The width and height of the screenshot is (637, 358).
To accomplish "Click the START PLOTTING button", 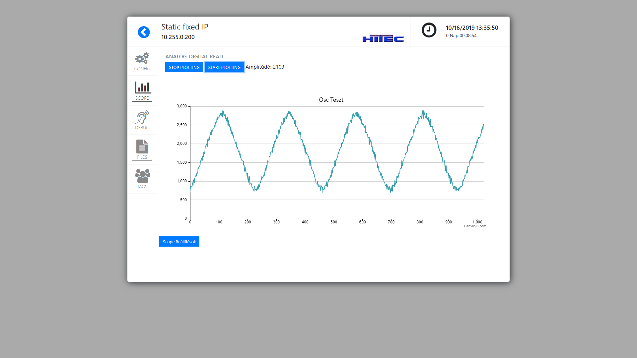I will tap(224, 67).
